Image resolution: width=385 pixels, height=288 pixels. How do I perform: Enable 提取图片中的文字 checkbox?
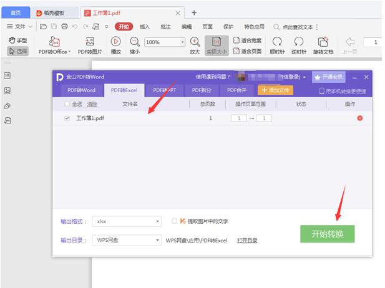[x=174, y=221]
